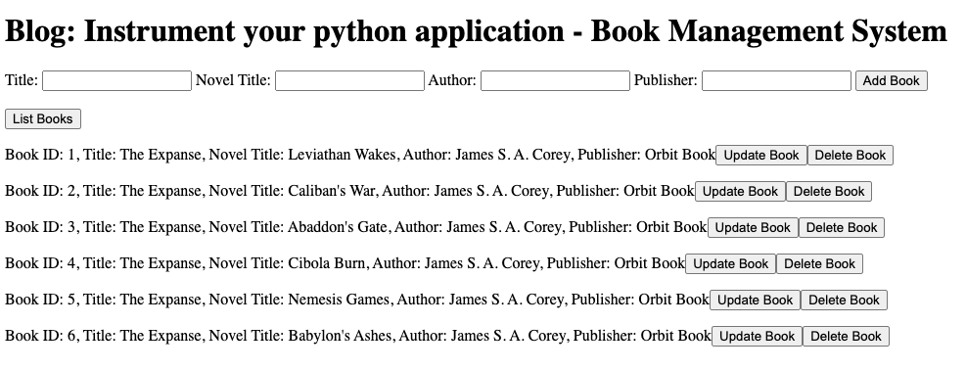Screen dimensions: 966x371
Task: Click the Book ID 4 entry text
Action: 345,263
